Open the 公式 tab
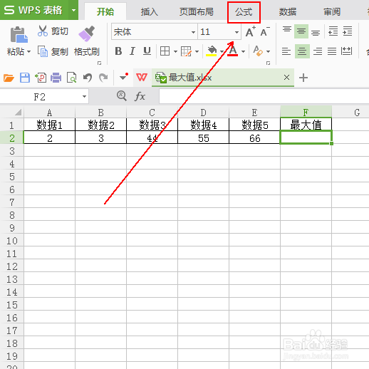This screenshot has height=369, width=369. (x=244, y=12)
